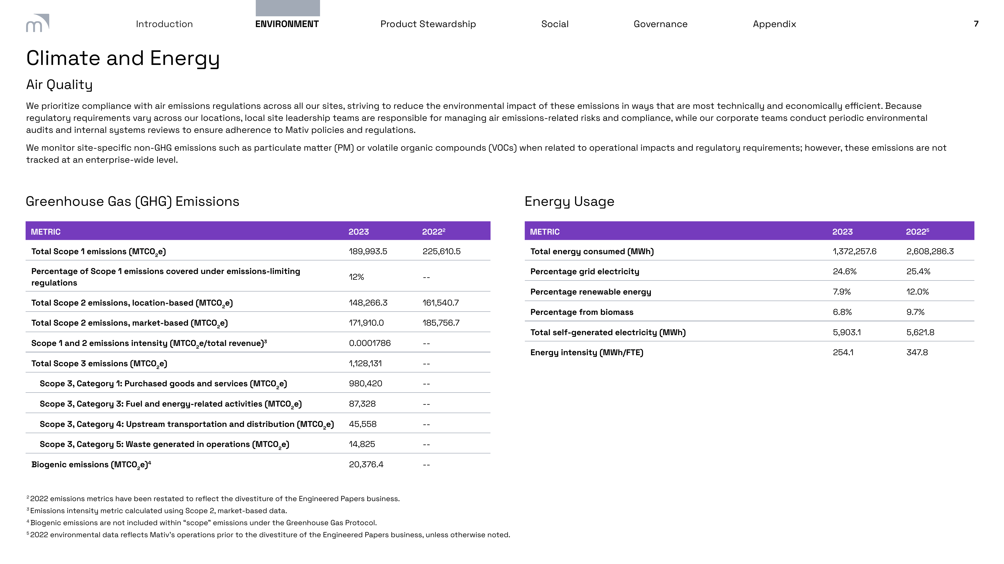Click the Energy Usage heading
The height and width of the screenshot is (564, 1004).
(x=570, y=202)
